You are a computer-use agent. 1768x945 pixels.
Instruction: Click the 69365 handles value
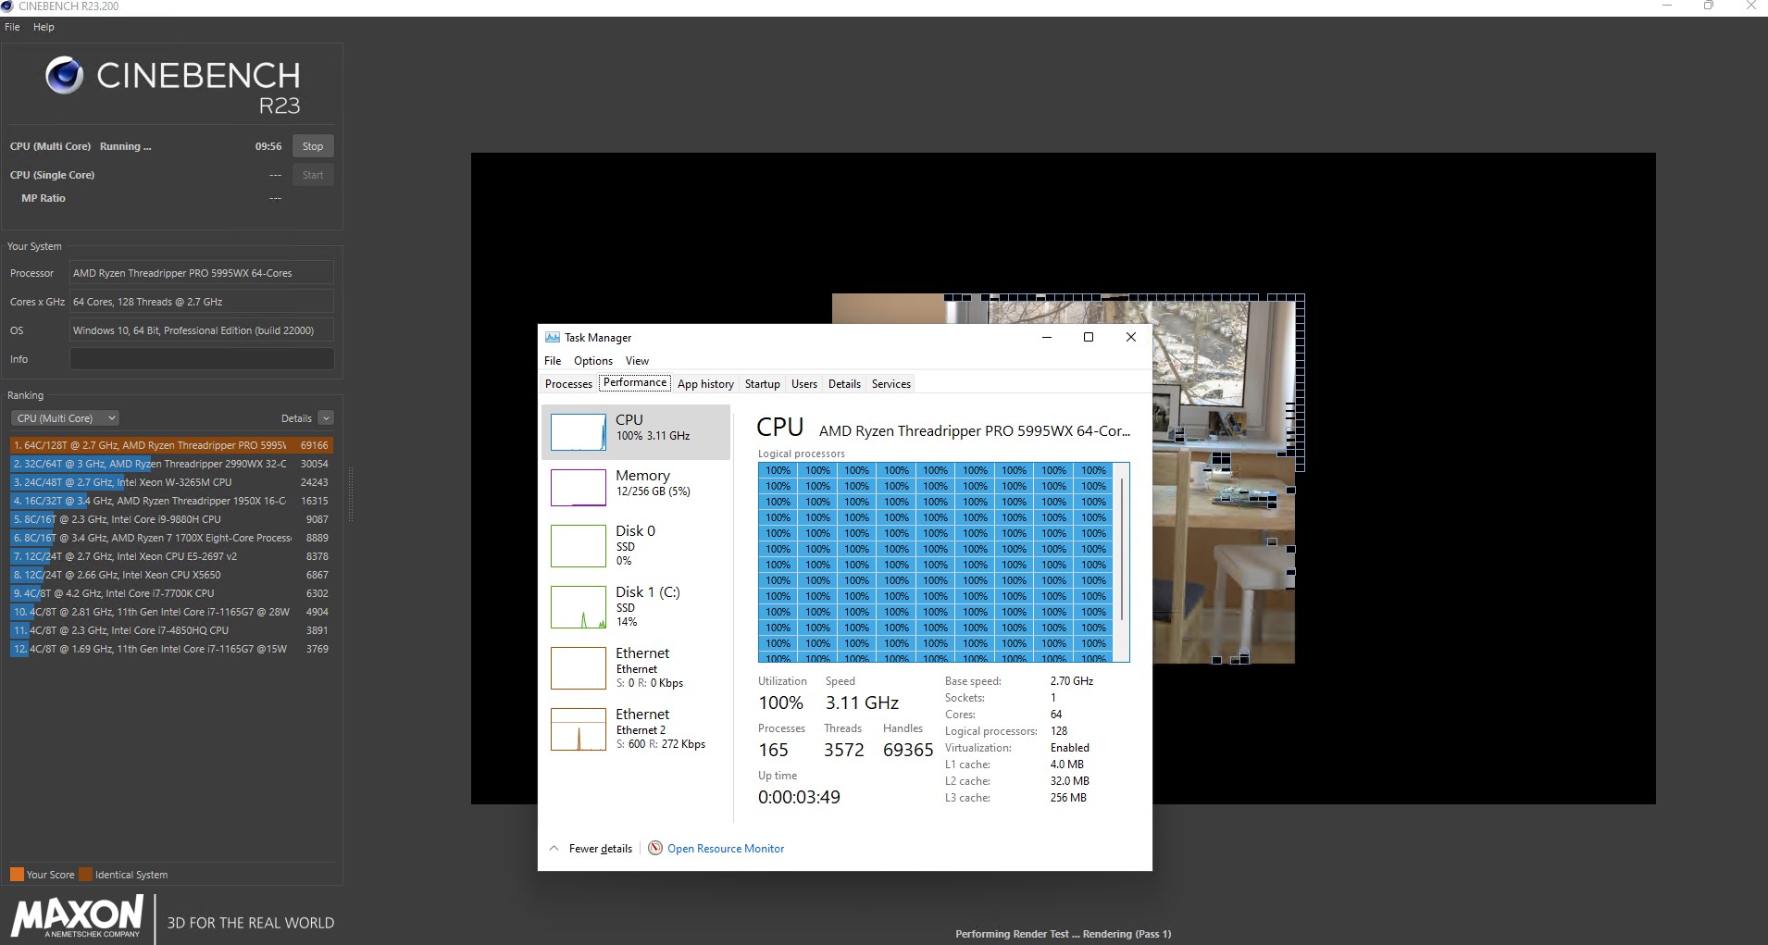pos(908,751)
